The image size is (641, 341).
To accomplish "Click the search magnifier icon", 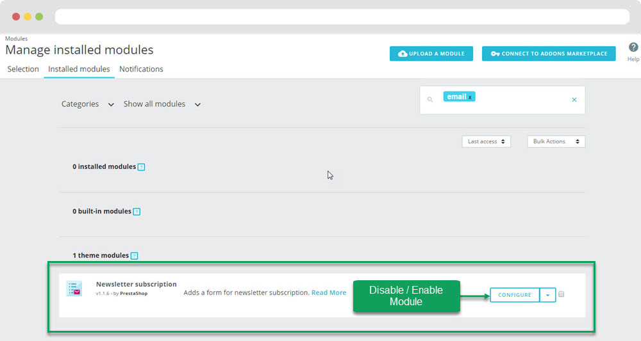I will 430,100.
